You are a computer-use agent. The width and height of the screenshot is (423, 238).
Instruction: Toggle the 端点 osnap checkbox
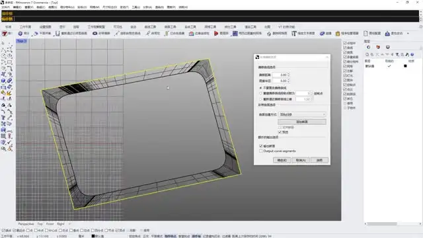tap(4, 231)
